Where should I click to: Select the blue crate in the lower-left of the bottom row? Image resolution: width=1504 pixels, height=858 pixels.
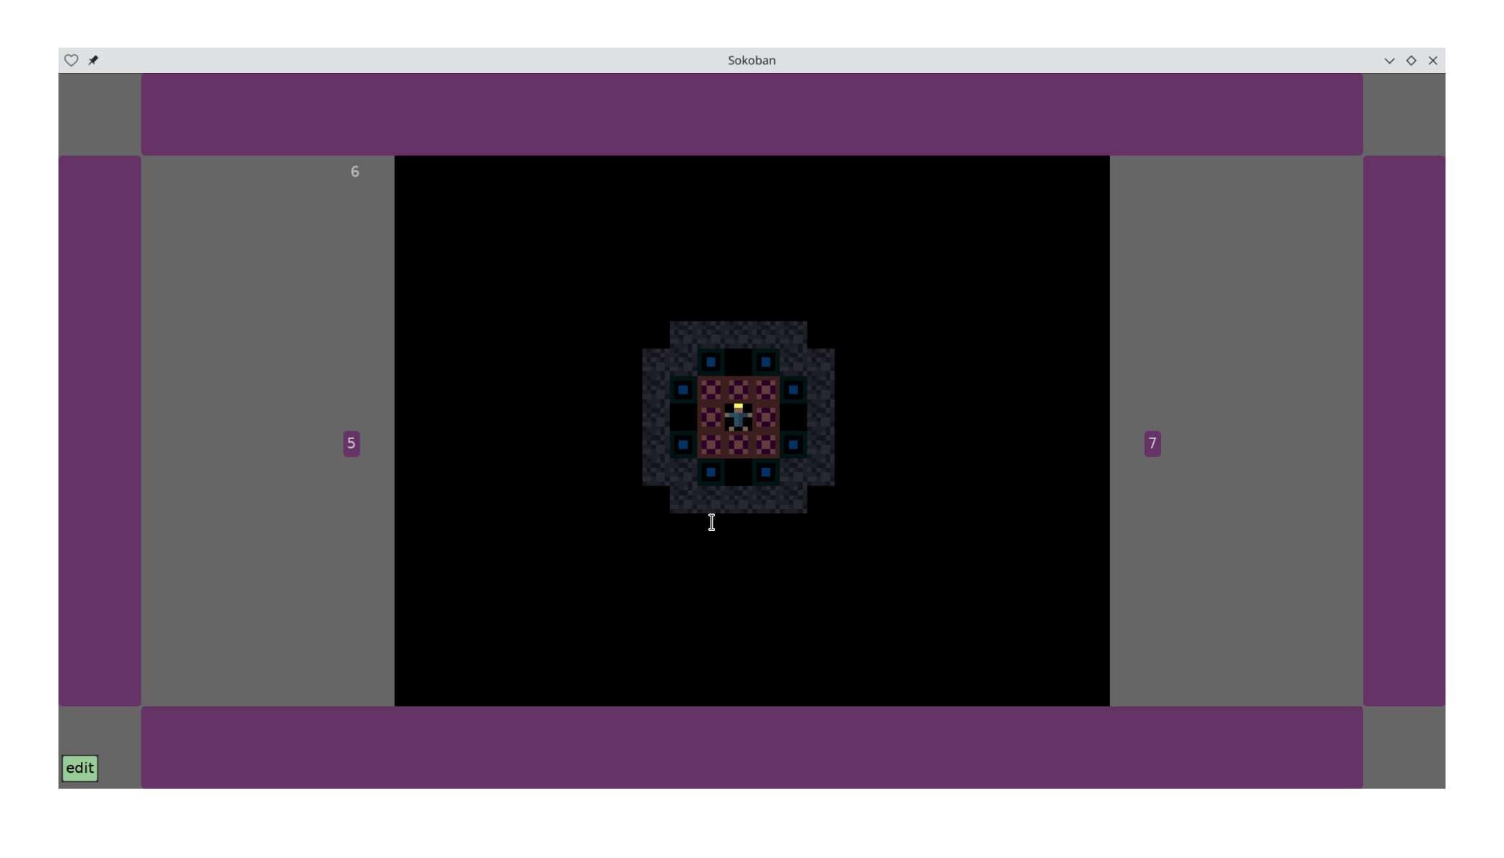point(710,472)
